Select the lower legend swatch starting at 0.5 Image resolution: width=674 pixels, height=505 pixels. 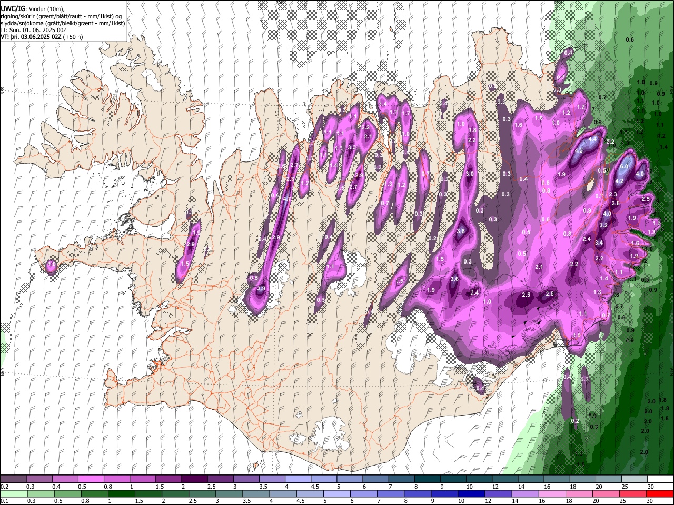pyautogui.click(x=67, y=493)
